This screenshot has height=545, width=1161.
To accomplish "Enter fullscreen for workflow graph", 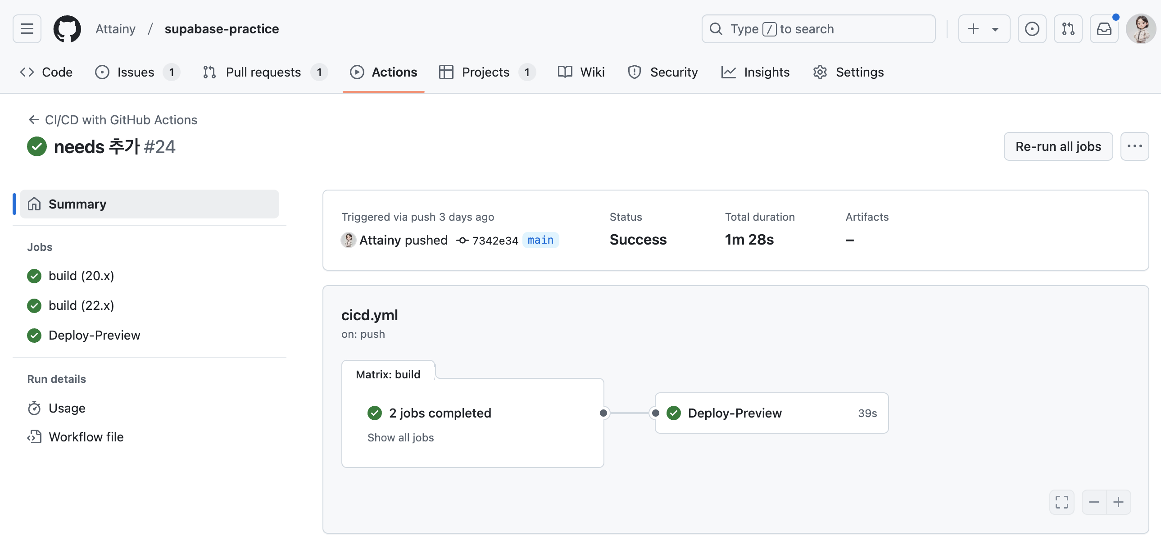I will click(x=1061, y=502).
